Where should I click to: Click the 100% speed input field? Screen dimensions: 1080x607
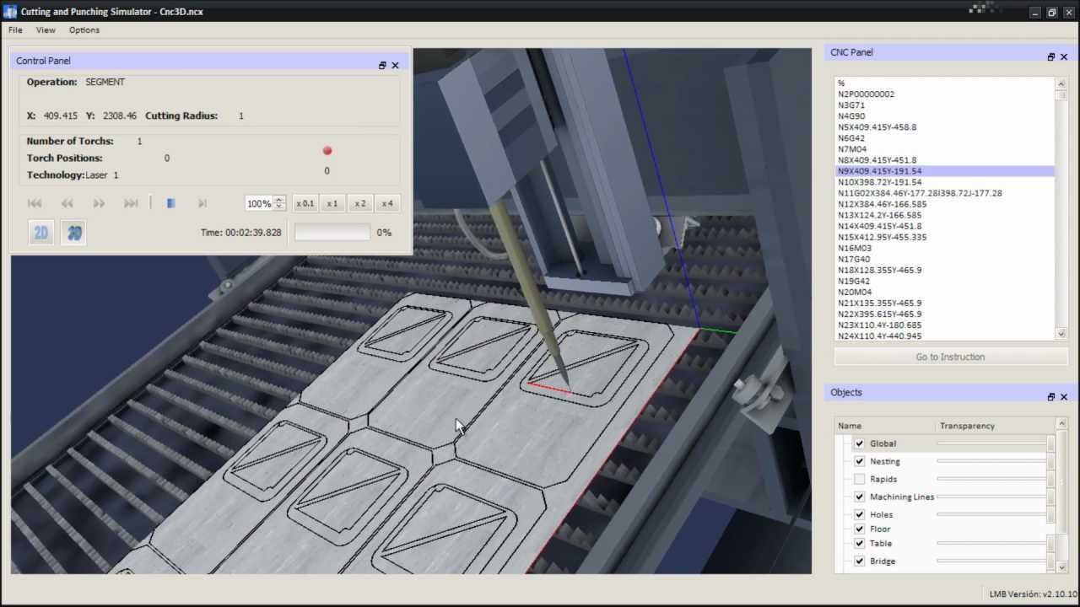tap(260, 203)
